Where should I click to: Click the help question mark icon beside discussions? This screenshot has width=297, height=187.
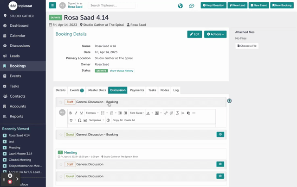coord(229,101)
